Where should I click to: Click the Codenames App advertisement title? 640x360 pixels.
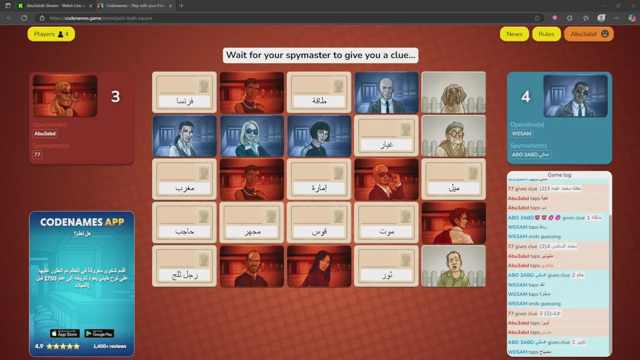click(82, 222)
